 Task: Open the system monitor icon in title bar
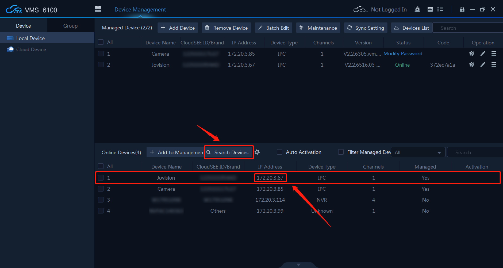coord(430,9)
